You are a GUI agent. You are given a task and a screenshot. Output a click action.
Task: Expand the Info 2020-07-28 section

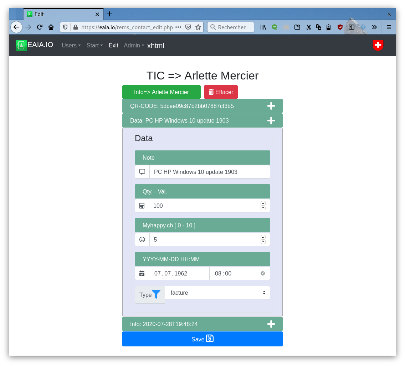pos(271,324)
